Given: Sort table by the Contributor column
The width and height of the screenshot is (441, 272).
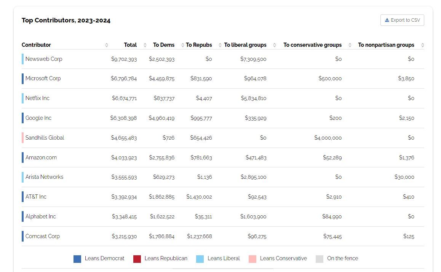Looking at the screenshot, I should tap(36, 45).
